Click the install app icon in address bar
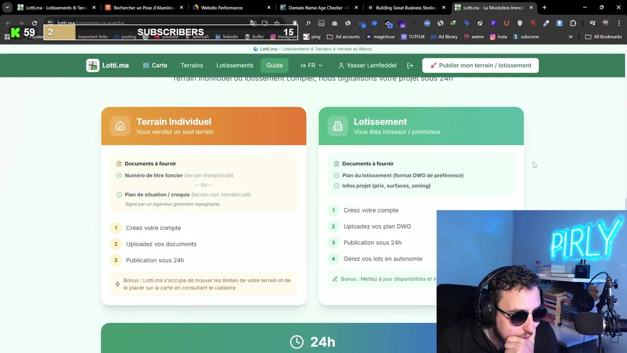This screenshot has width=627, height=353. point(265,23)
